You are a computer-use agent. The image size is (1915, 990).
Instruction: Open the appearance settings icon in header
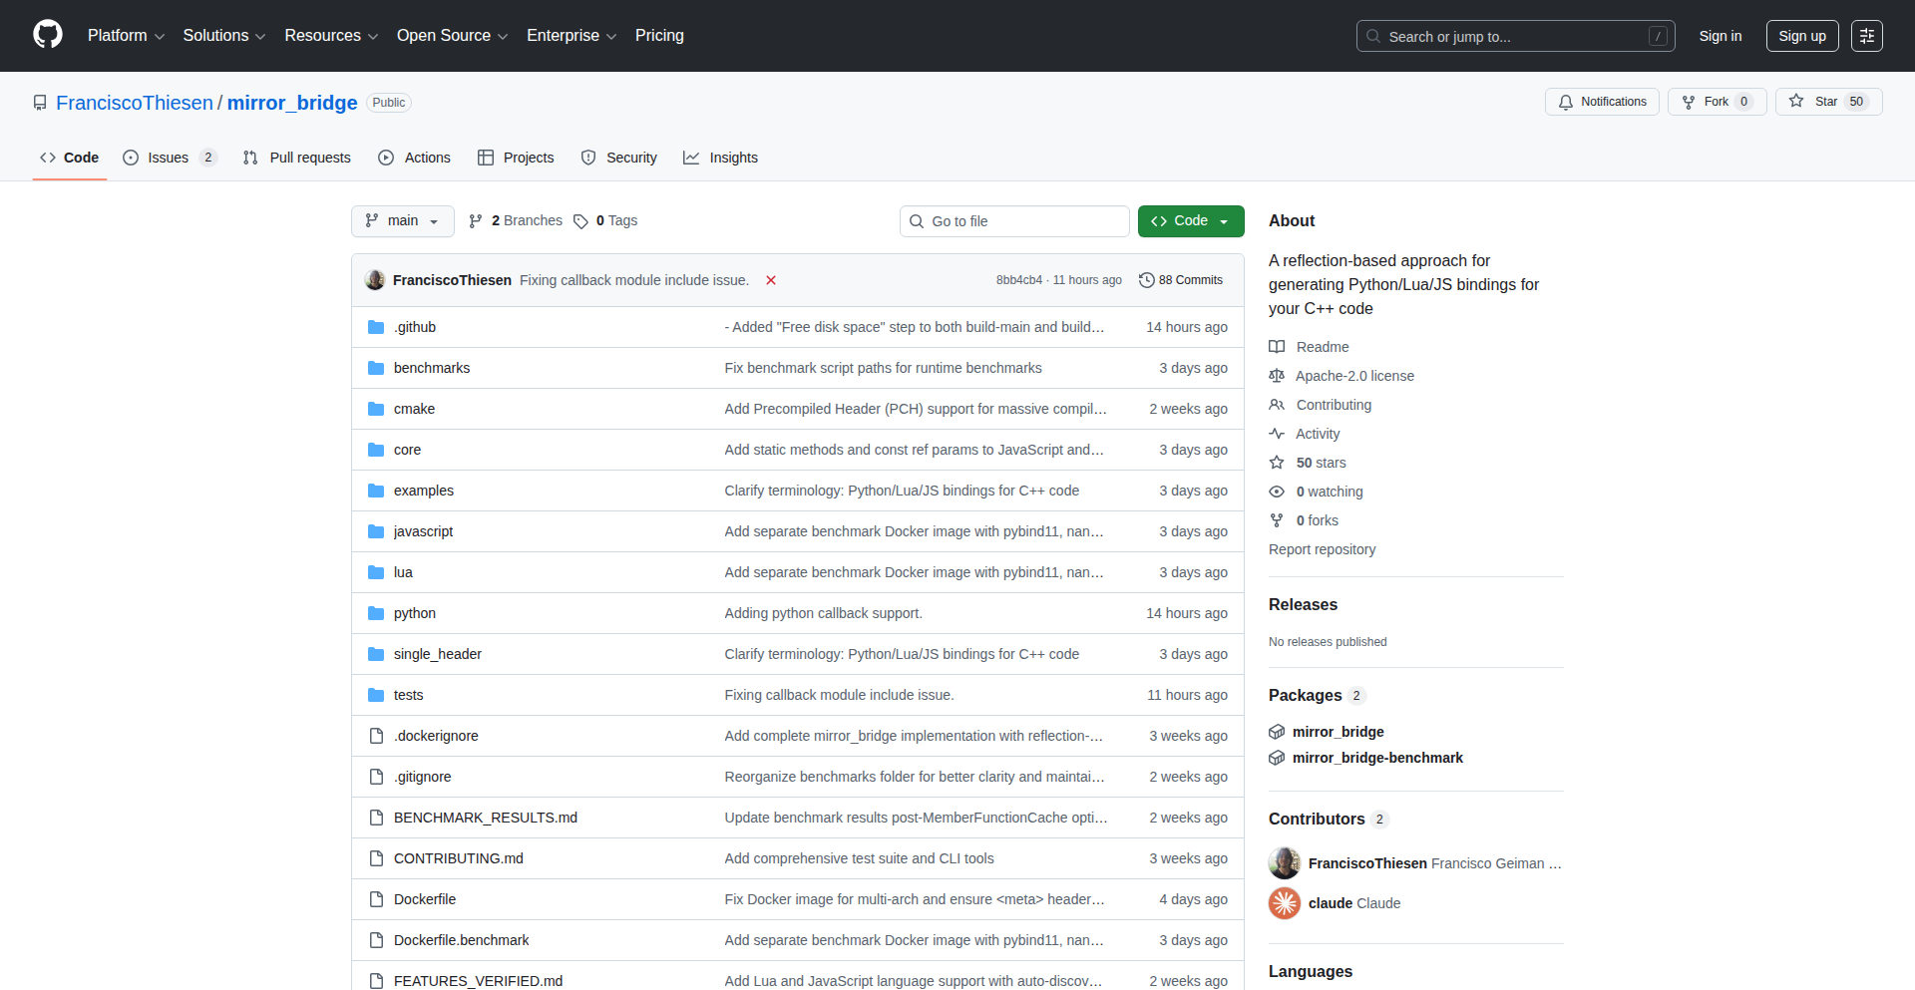coord(1867,36)
